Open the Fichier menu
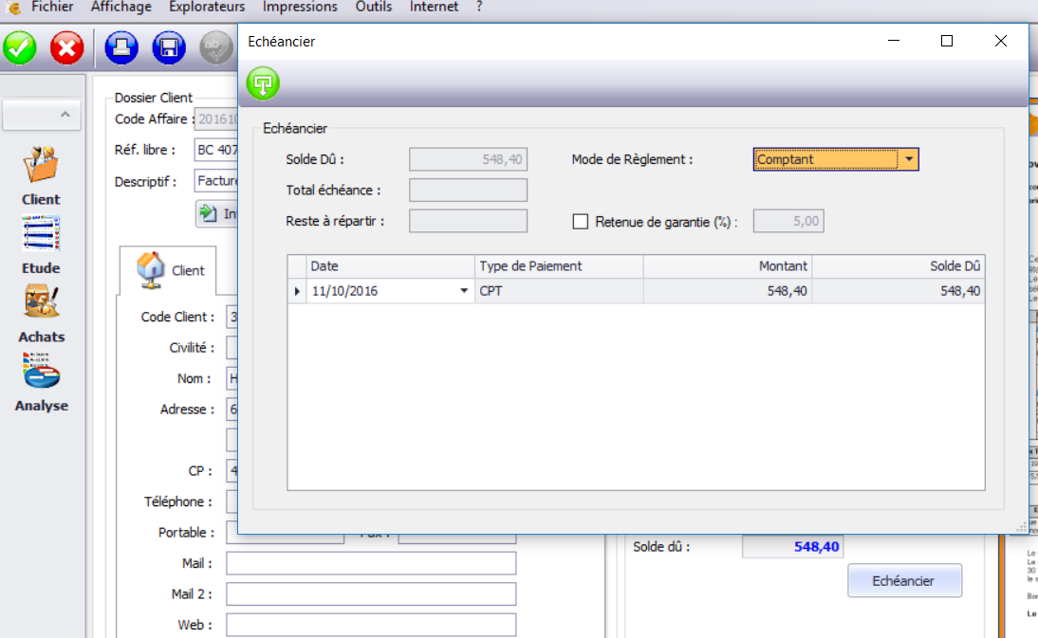 point(52,8)
